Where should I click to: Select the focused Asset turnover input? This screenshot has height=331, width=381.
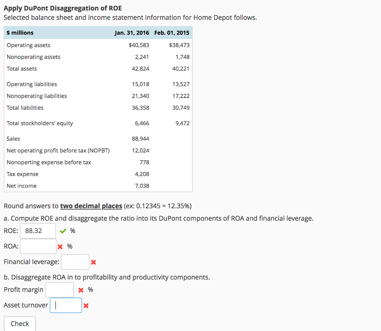click(x=66, y=305)
